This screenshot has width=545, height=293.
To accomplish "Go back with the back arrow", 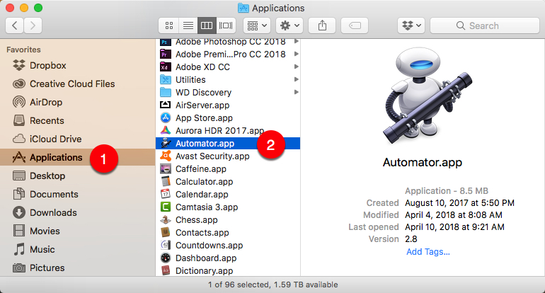I will pos(15,25).
